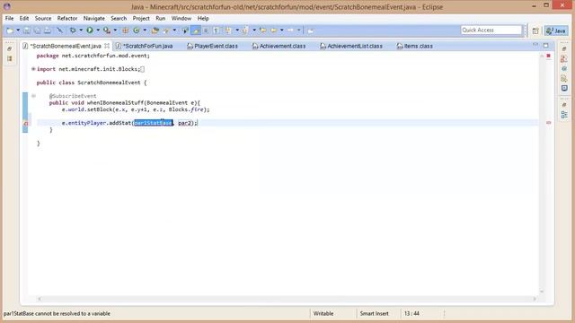The height and width of the screenshot is (323, 575).
Task: Click the Smart Insert status bar entry
Action: (x=374, y=313)
